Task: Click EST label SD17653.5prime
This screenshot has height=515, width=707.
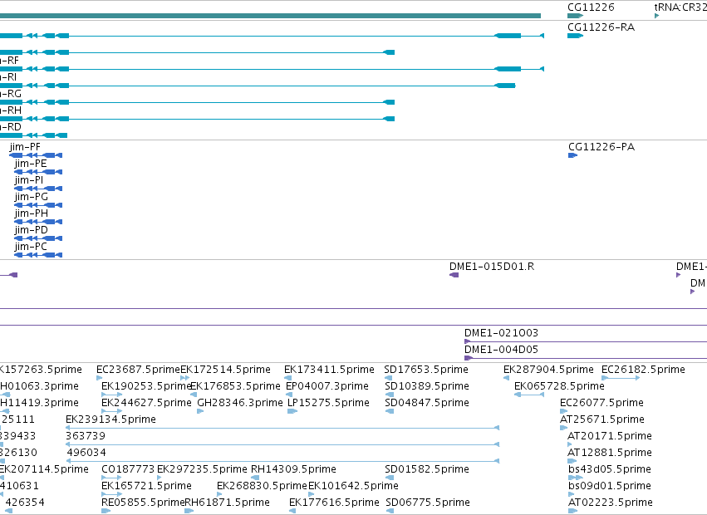Action: click(x=426, y=370)
